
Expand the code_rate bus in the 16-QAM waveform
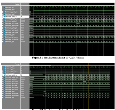3,12
